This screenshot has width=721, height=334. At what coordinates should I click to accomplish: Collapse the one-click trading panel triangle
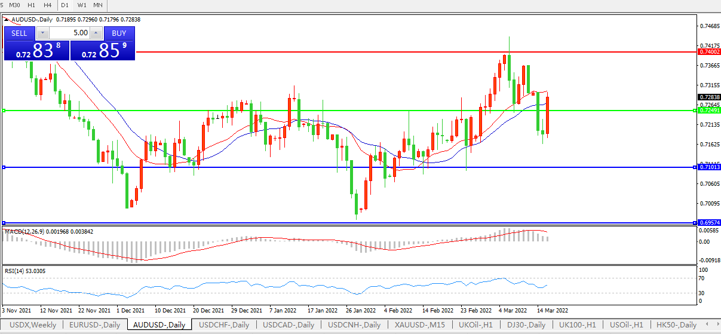click(x=7, y=19)
